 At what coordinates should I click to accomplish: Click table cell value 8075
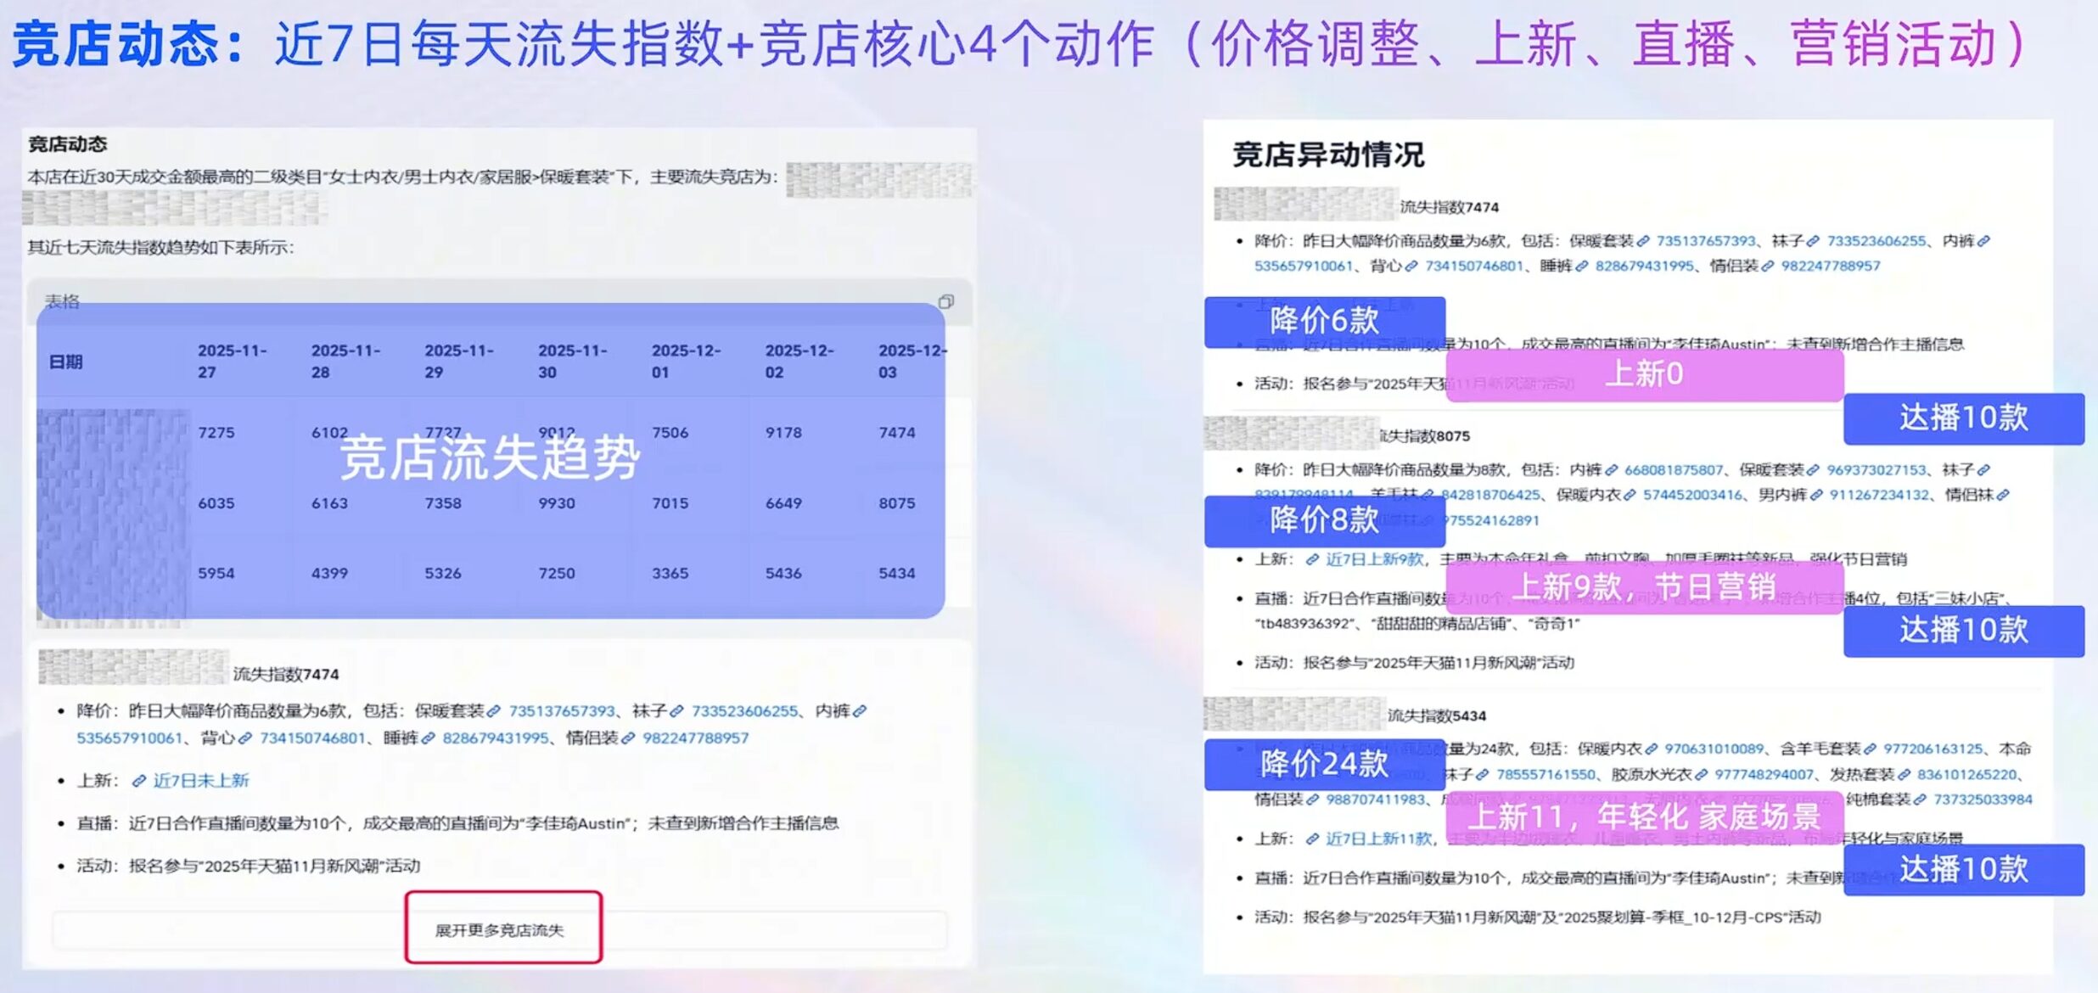click(x=897, y=503)
